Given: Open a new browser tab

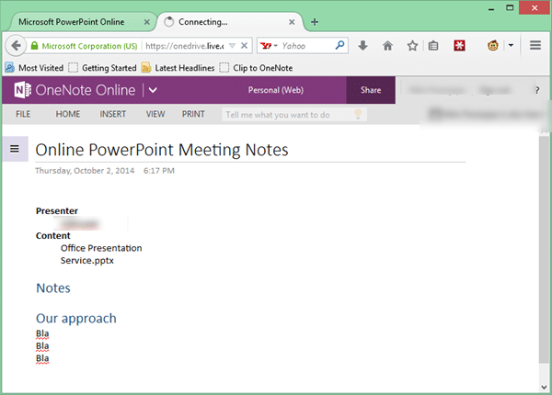Looking at the screenshot, I should 315,21.
